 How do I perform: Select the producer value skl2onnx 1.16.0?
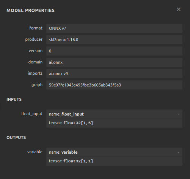[114, 40]
